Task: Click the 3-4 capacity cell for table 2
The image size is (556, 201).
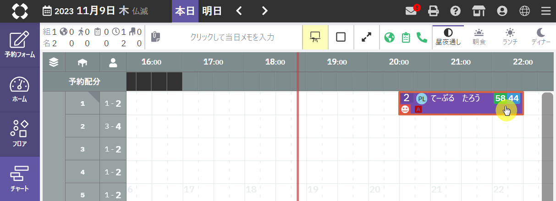Action: click(x=113, y=126)
